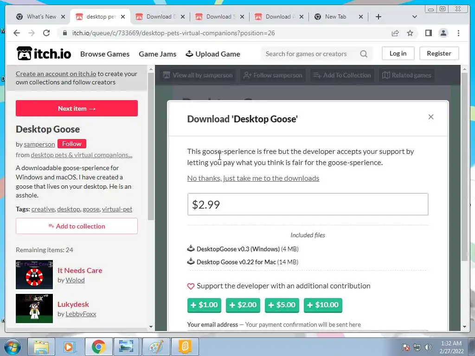
Task: Close the What's New tab
Action: pos(63,17)
